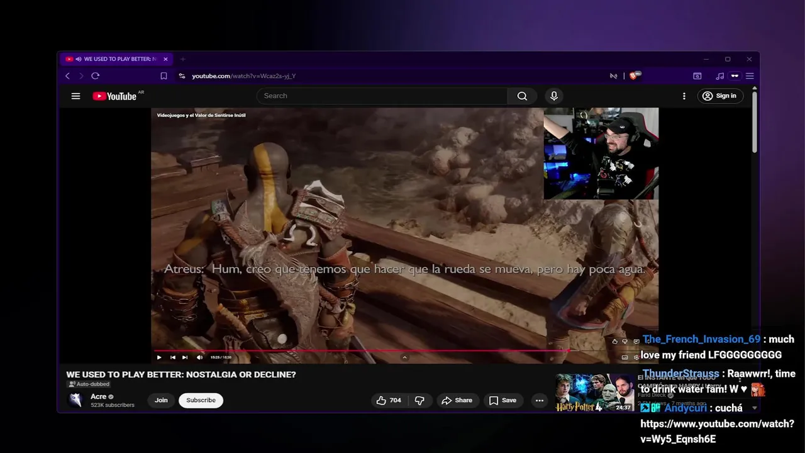Save the video to playlist

click(503, 400)
